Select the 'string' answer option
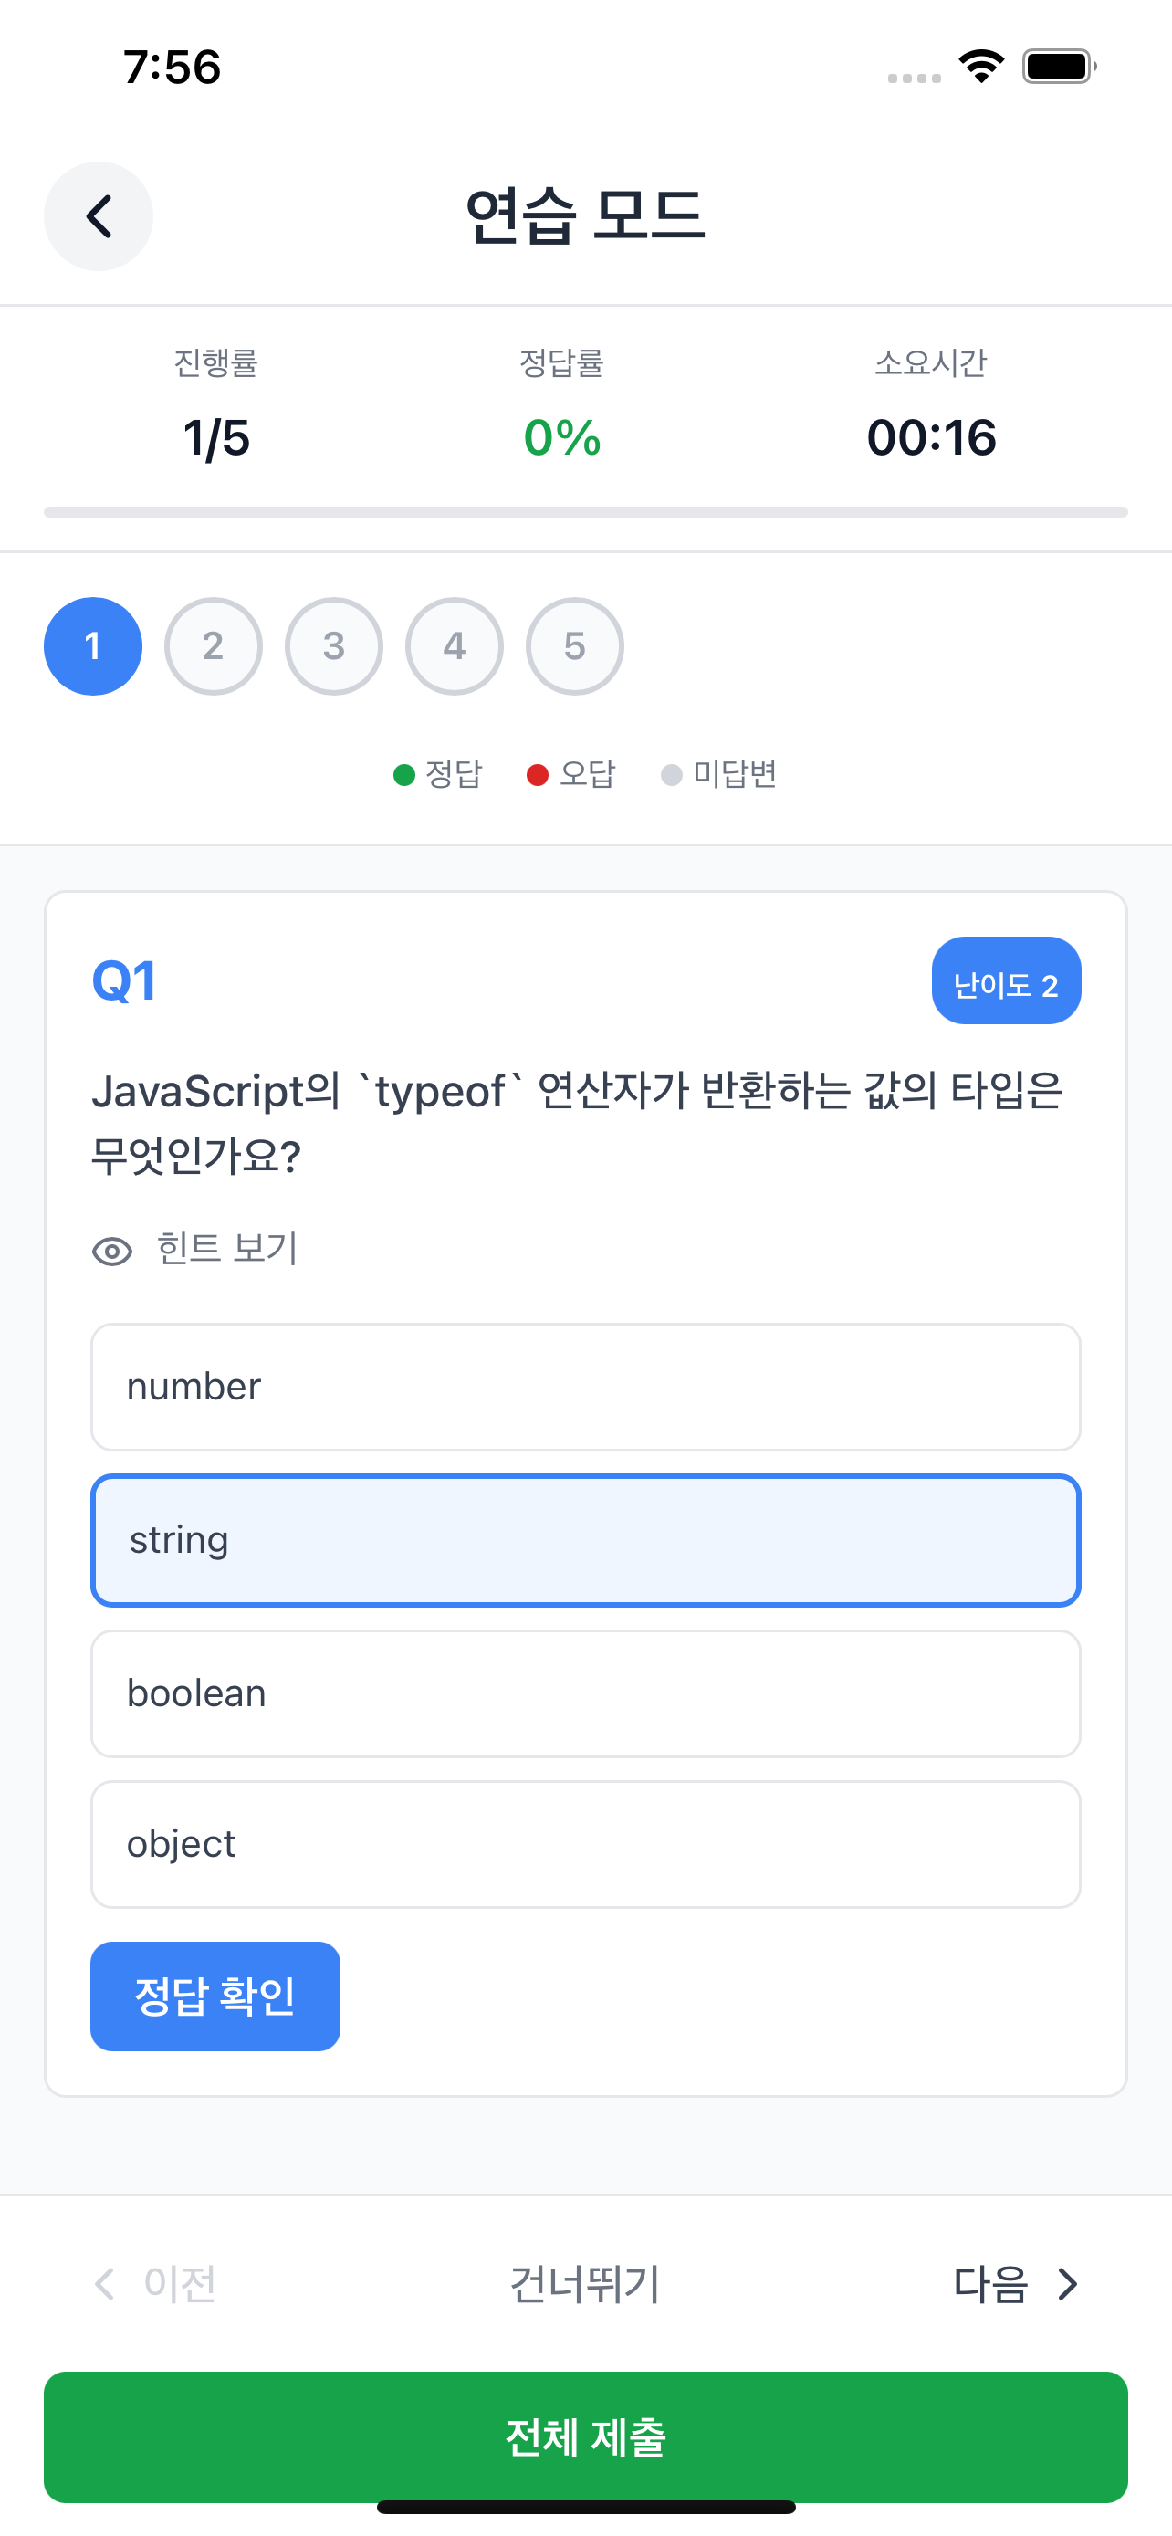The height and width of the screenshot is (2536, 1172). pos(585,1540)
